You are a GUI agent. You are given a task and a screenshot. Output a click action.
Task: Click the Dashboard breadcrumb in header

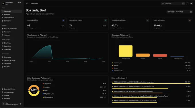tap(34, 3)
